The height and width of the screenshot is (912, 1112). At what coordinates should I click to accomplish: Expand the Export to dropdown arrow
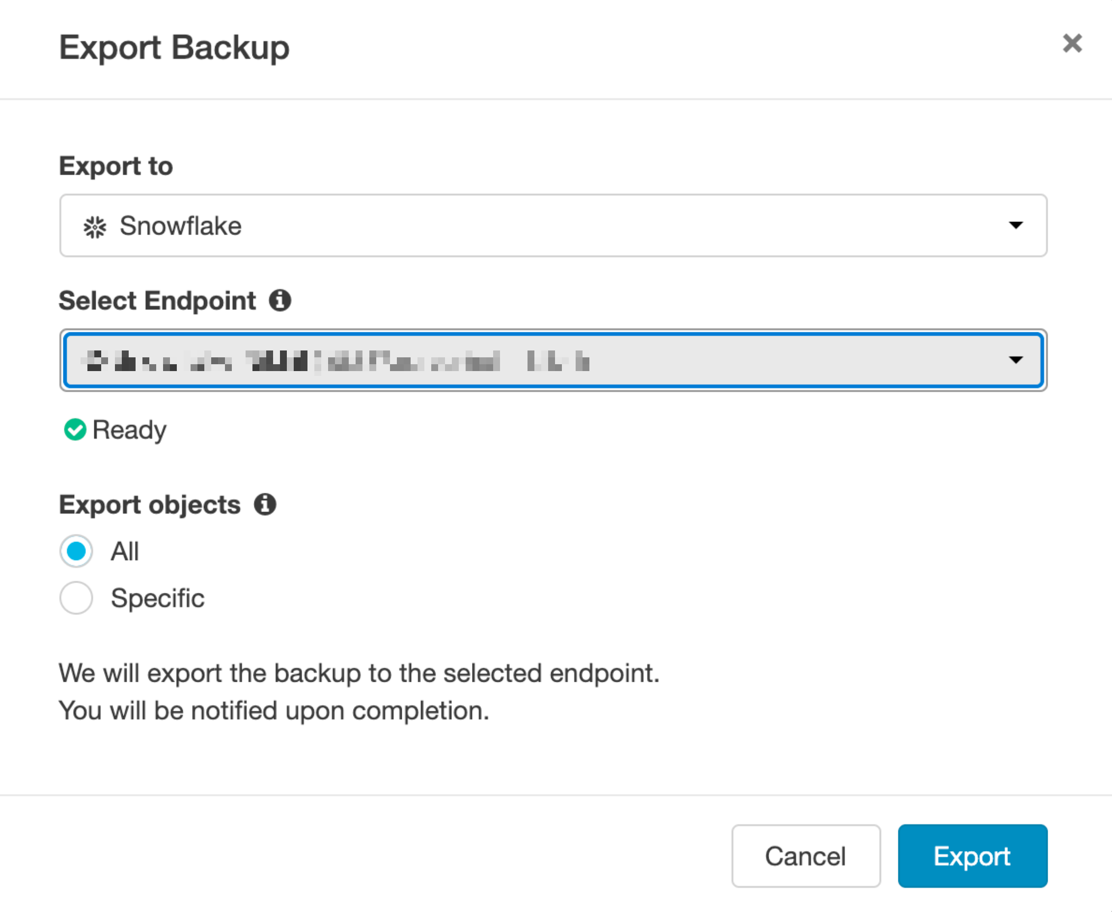[x=1015, y=225]
